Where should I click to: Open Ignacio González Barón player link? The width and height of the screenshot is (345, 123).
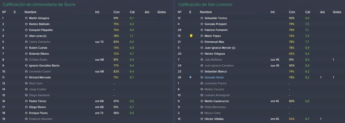click(44, 66)
